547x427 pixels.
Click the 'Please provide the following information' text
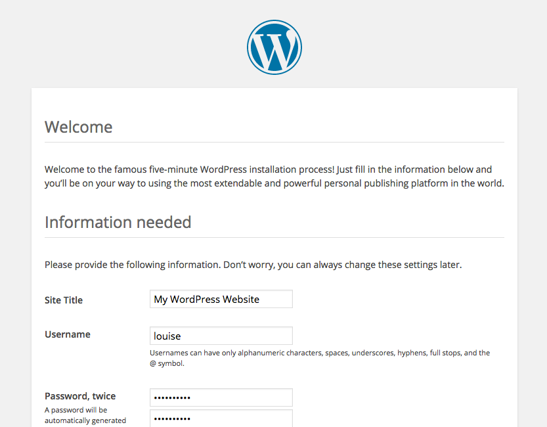pos(253,265)
